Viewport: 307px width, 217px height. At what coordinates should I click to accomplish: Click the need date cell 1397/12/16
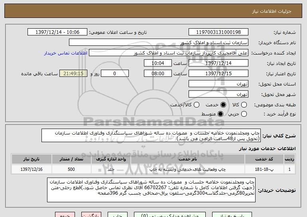31,169
